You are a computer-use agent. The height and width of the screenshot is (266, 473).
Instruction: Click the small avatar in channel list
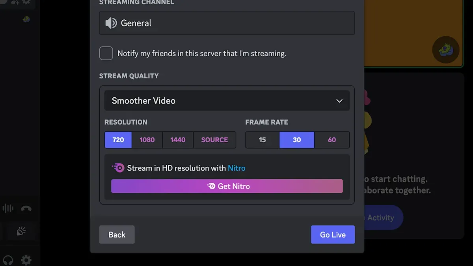pyautogui.click(x=26, y=19)
